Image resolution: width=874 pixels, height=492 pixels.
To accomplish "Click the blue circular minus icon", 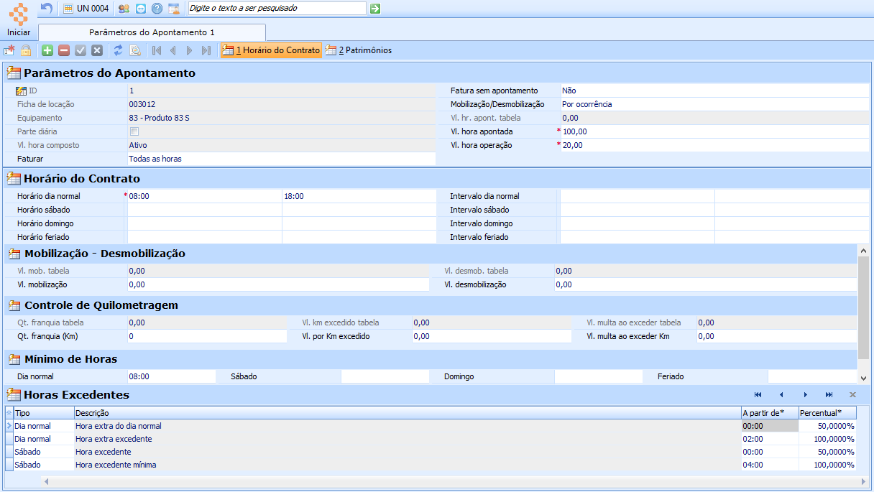I will 141,9.
